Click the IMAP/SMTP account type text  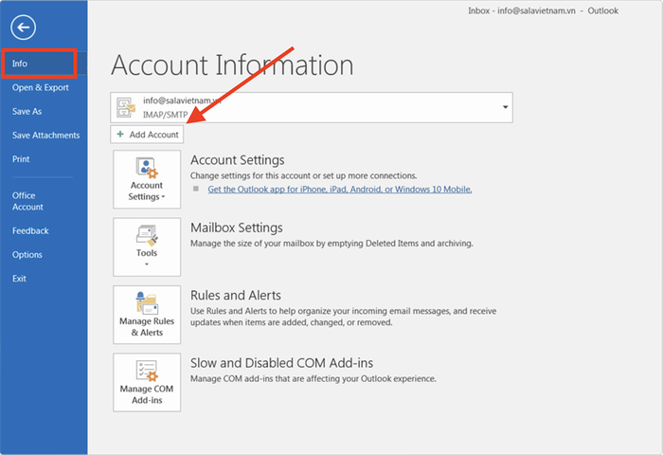pos(166,115)
